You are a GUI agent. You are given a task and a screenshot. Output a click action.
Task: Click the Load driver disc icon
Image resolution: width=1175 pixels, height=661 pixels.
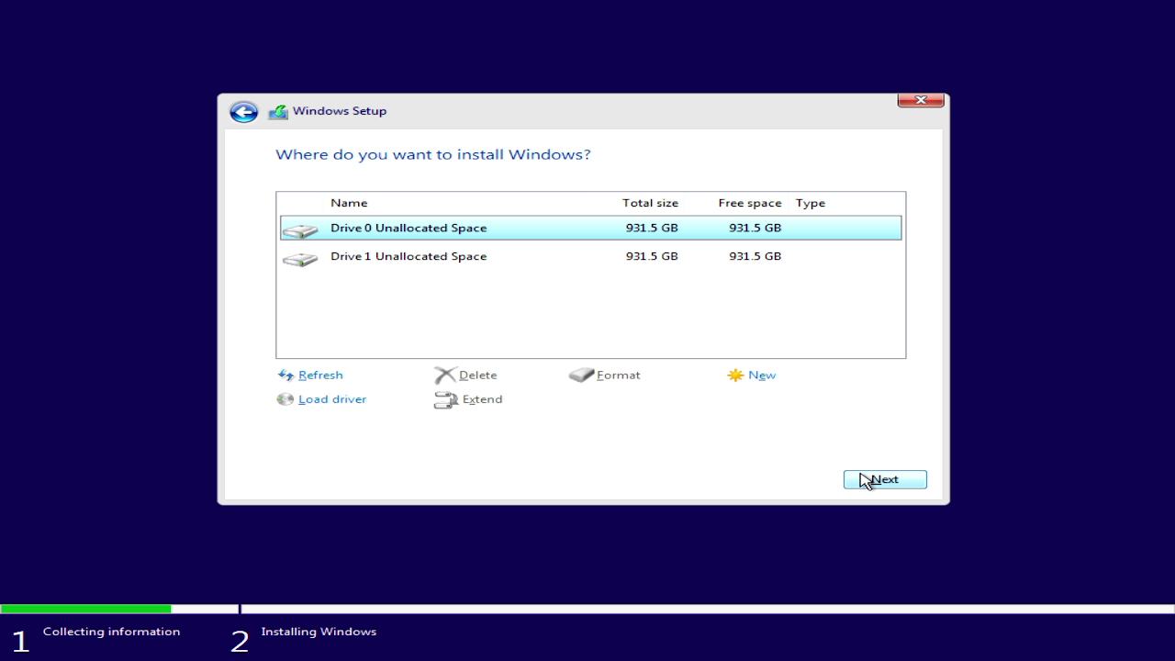coord(285,399)
